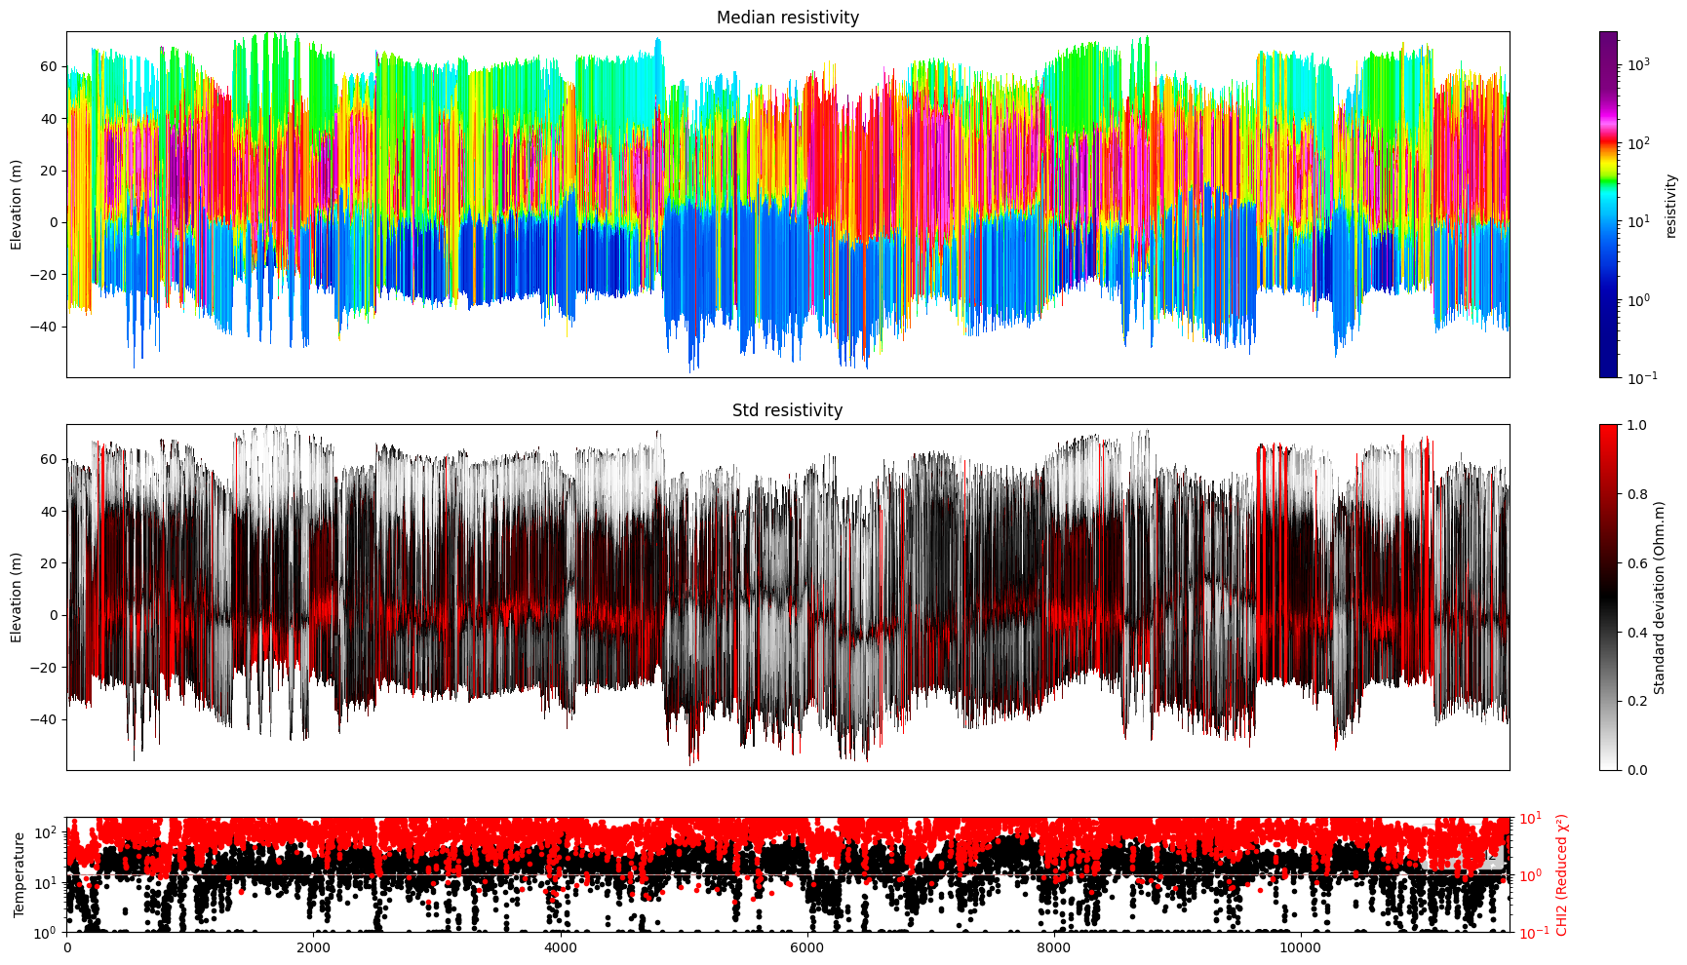Select the vertical "resistivity" colorbar label

1670,206
